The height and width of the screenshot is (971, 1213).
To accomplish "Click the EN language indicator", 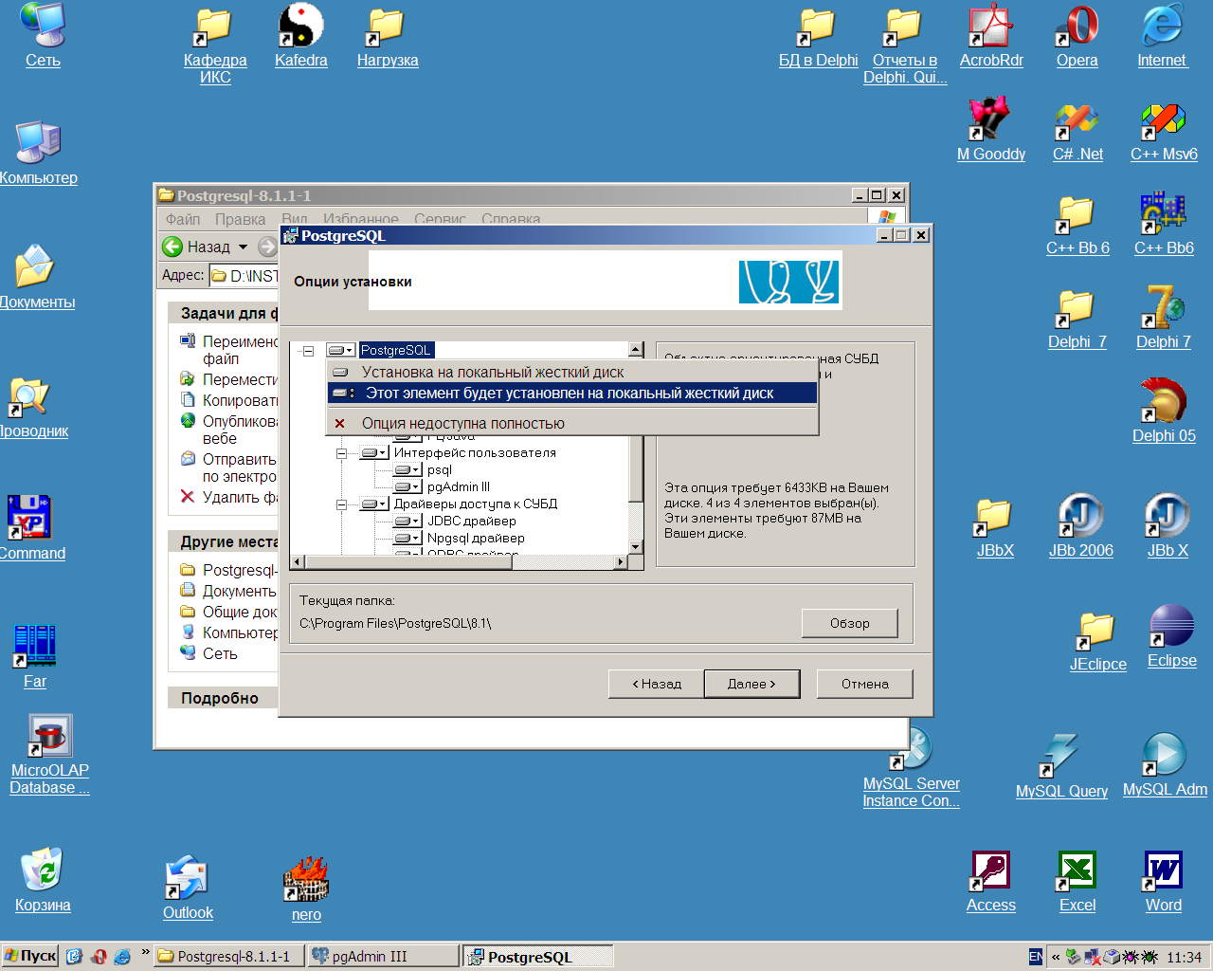I will [1036, 957].
